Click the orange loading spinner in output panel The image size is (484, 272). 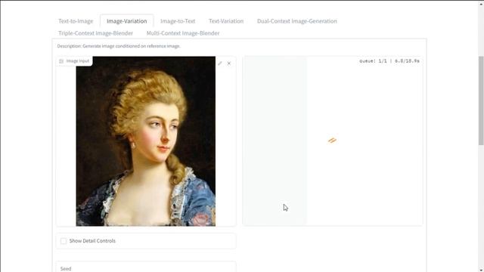(x=332, y=141)
